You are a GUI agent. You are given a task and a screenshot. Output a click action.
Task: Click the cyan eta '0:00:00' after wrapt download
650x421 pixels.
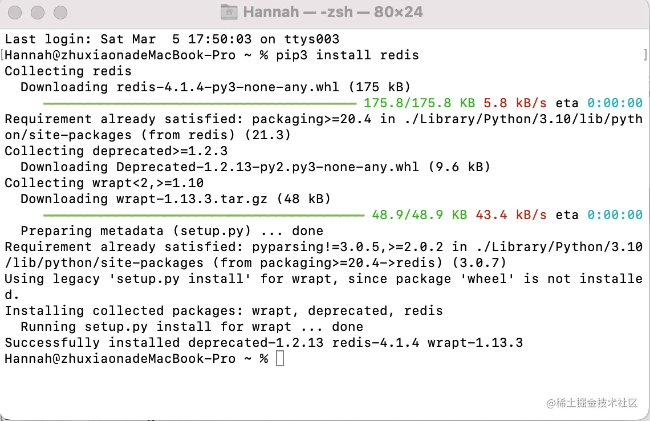615,215
